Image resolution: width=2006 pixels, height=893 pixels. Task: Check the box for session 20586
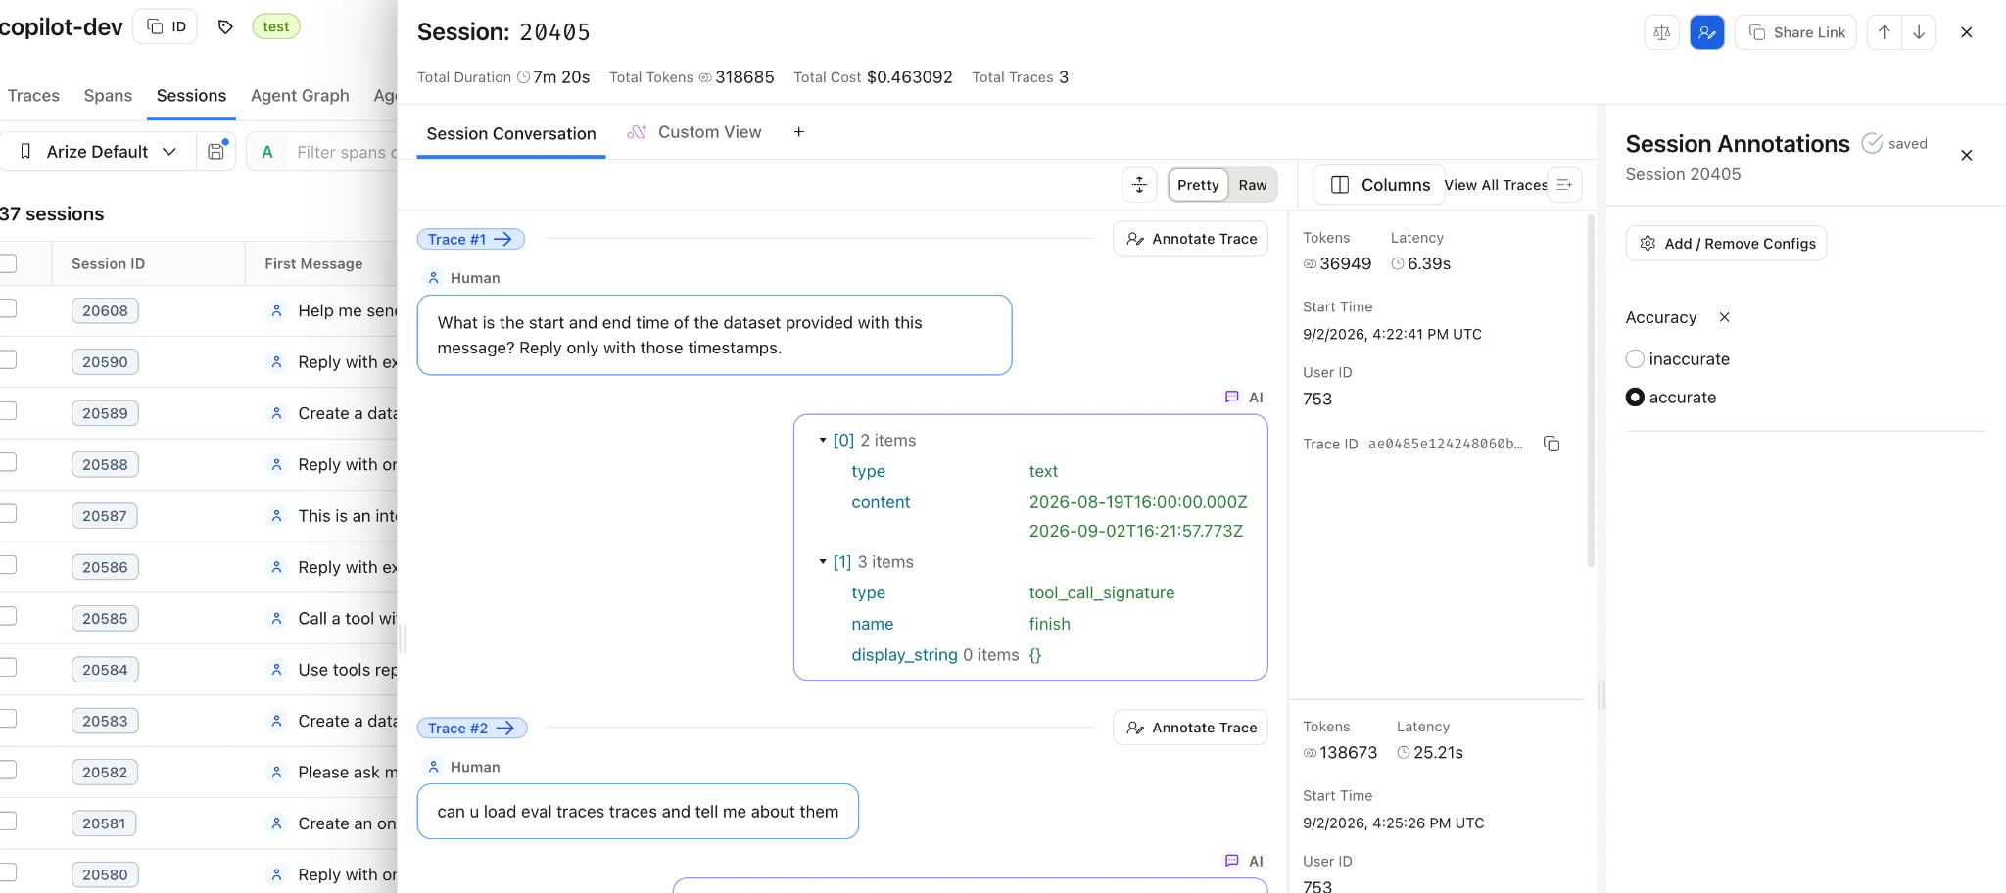click(7, 565)
